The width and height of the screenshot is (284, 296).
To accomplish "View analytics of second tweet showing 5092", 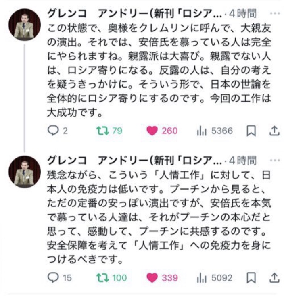I will [200, 278].
